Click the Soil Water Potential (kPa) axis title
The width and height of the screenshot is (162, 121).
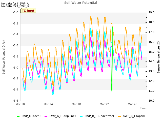click(x=4, y=57)
